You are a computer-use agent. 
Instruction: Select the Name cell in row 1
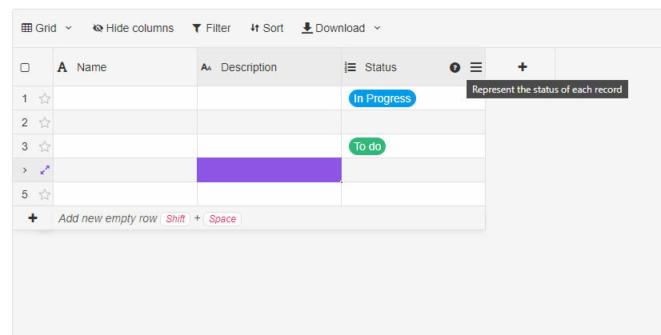tap(125, 98)
